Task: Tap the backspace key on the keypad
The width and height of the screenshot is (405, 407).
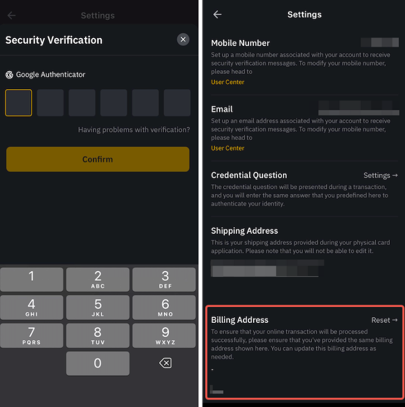Action: point(166,363)
